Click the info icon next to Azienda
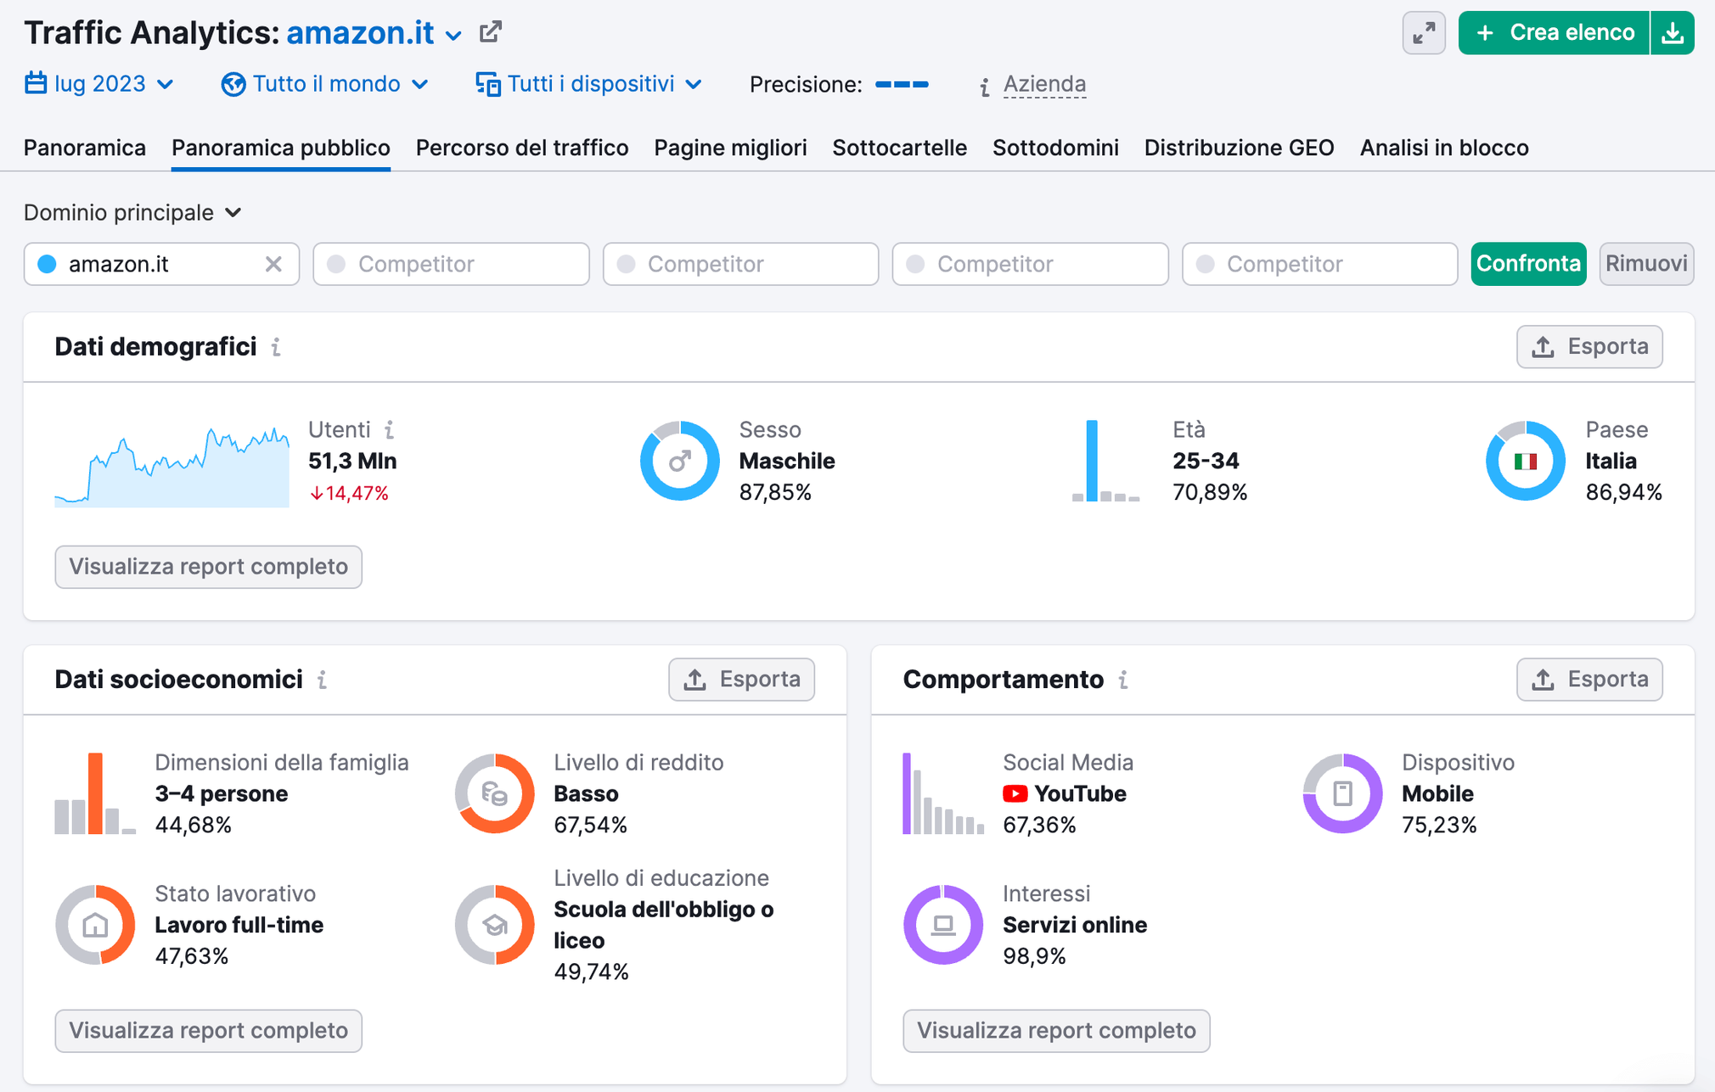Viewport: 1715px width, 1092px height. pyautogui.click(x=984, y=87)
